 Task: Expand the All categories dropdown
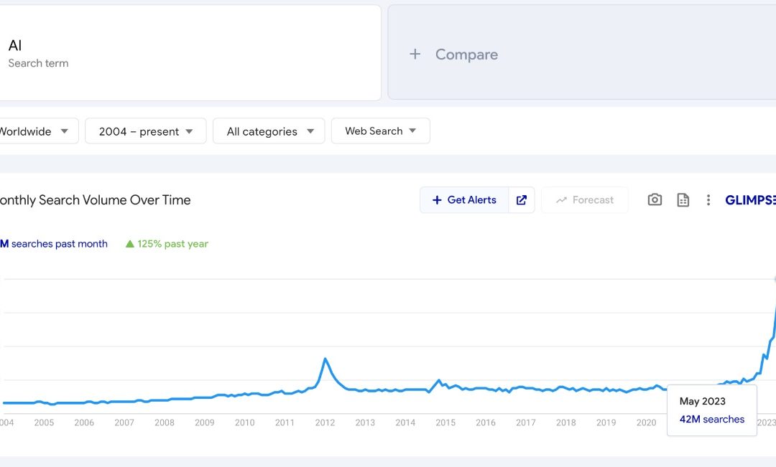coord(269,131)
